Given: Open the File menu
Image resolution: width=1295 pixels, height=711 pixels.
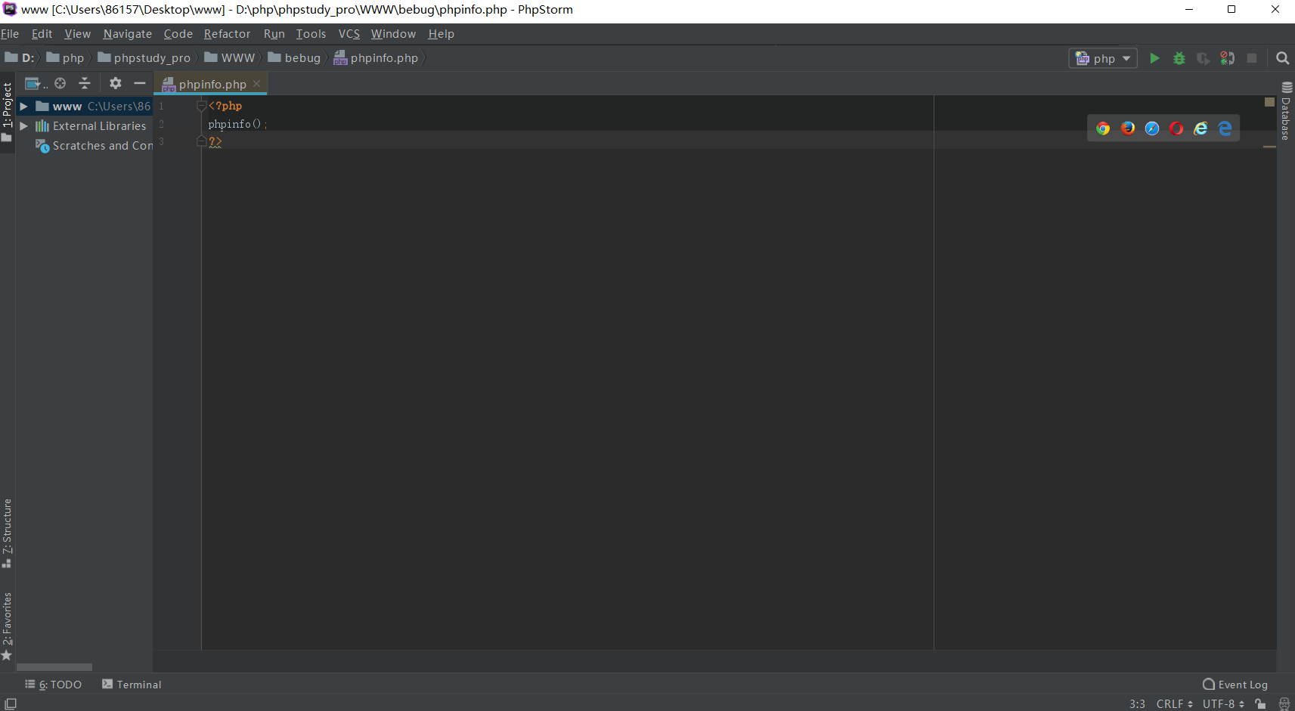Looking at the screenshot, I should (x=10, y=34).
